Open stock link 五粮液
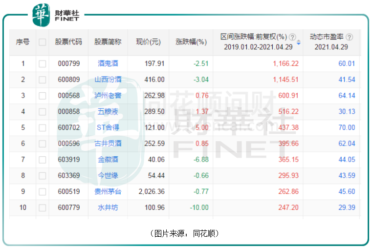This screenshot has height=248, width=373. (x=108, y=111)
